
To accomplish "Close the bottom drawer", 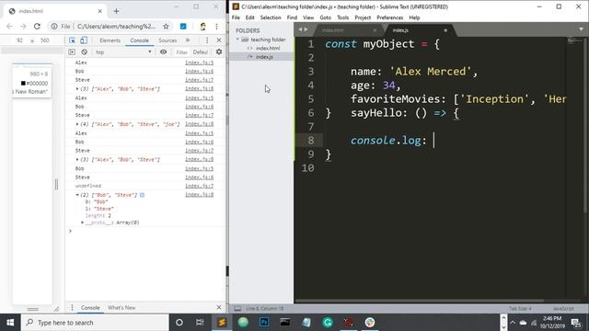I will (219, 307).
